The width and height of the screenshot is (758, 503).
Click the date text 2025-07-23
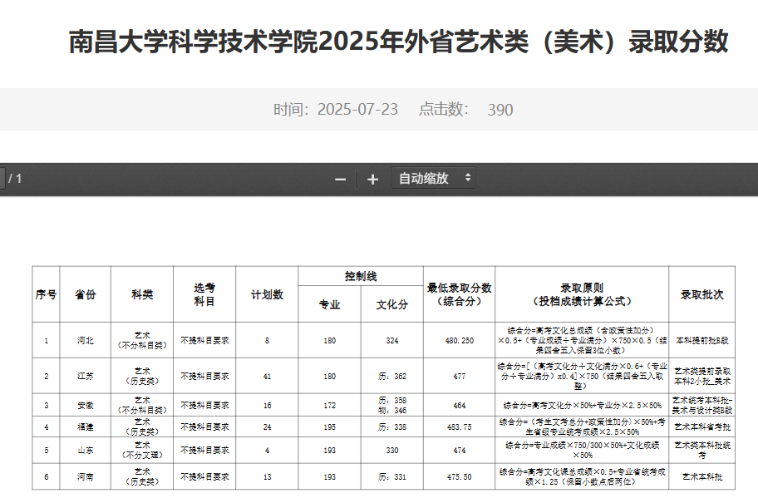click(x=357, y=109)
